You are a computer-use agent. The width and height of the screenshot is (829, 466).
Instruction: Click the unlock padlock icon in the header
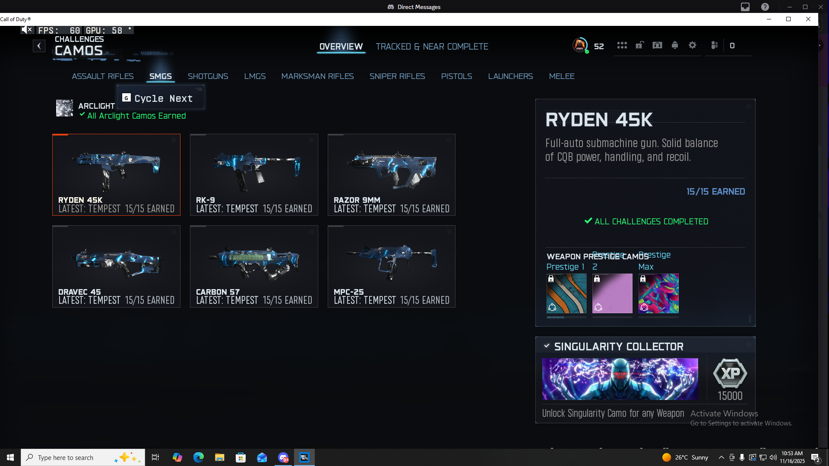tap(639, 45)
